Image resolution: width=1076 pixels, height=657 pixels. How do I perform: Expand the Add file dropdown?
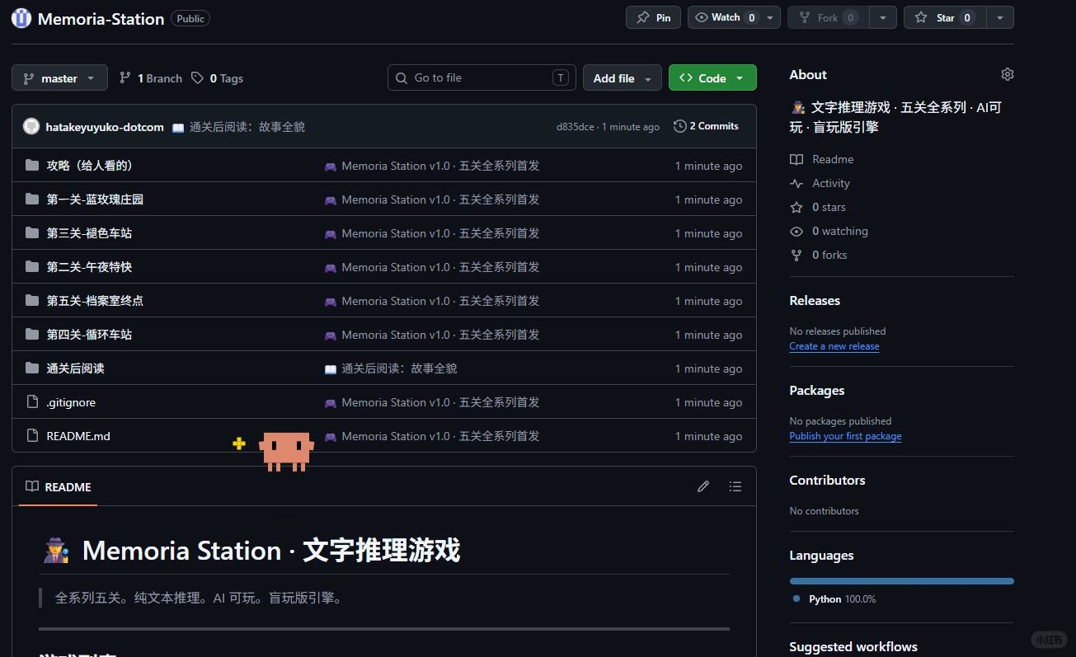click(x=623, y=78)
